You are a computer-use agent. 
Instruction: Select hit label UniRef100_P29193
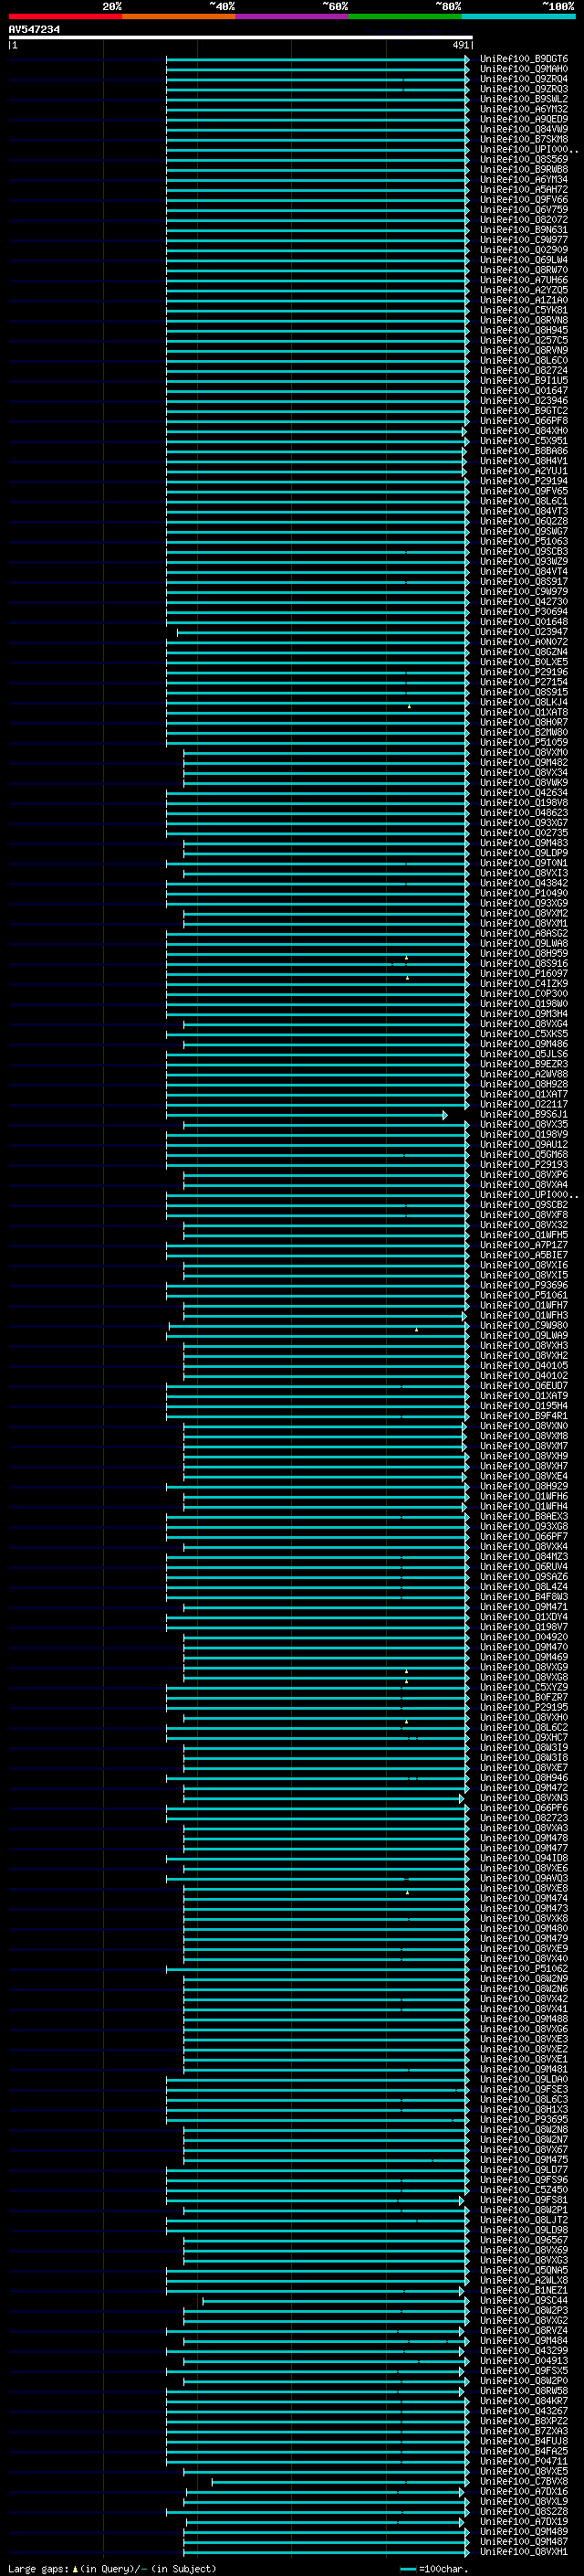pyautogui.click(x=524, y=1164)
